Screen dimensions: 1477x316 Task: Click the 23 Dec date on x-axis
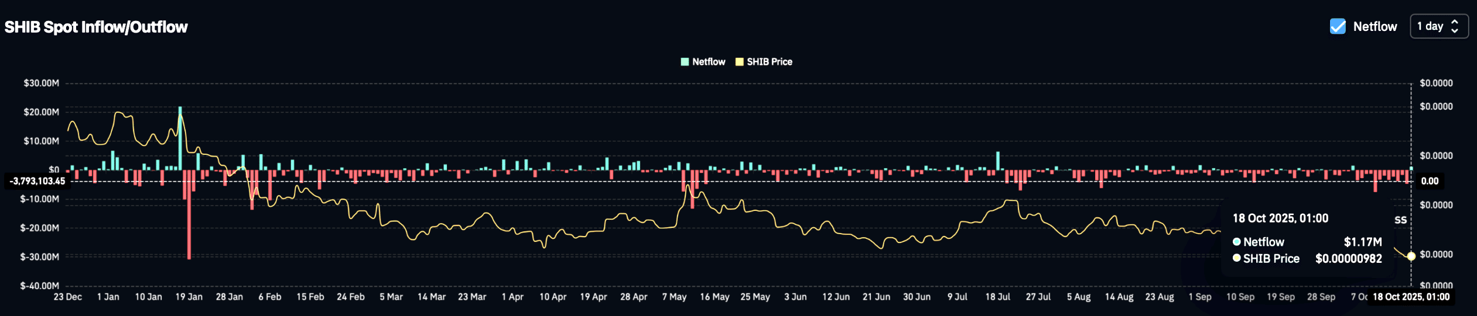point(68,297)
